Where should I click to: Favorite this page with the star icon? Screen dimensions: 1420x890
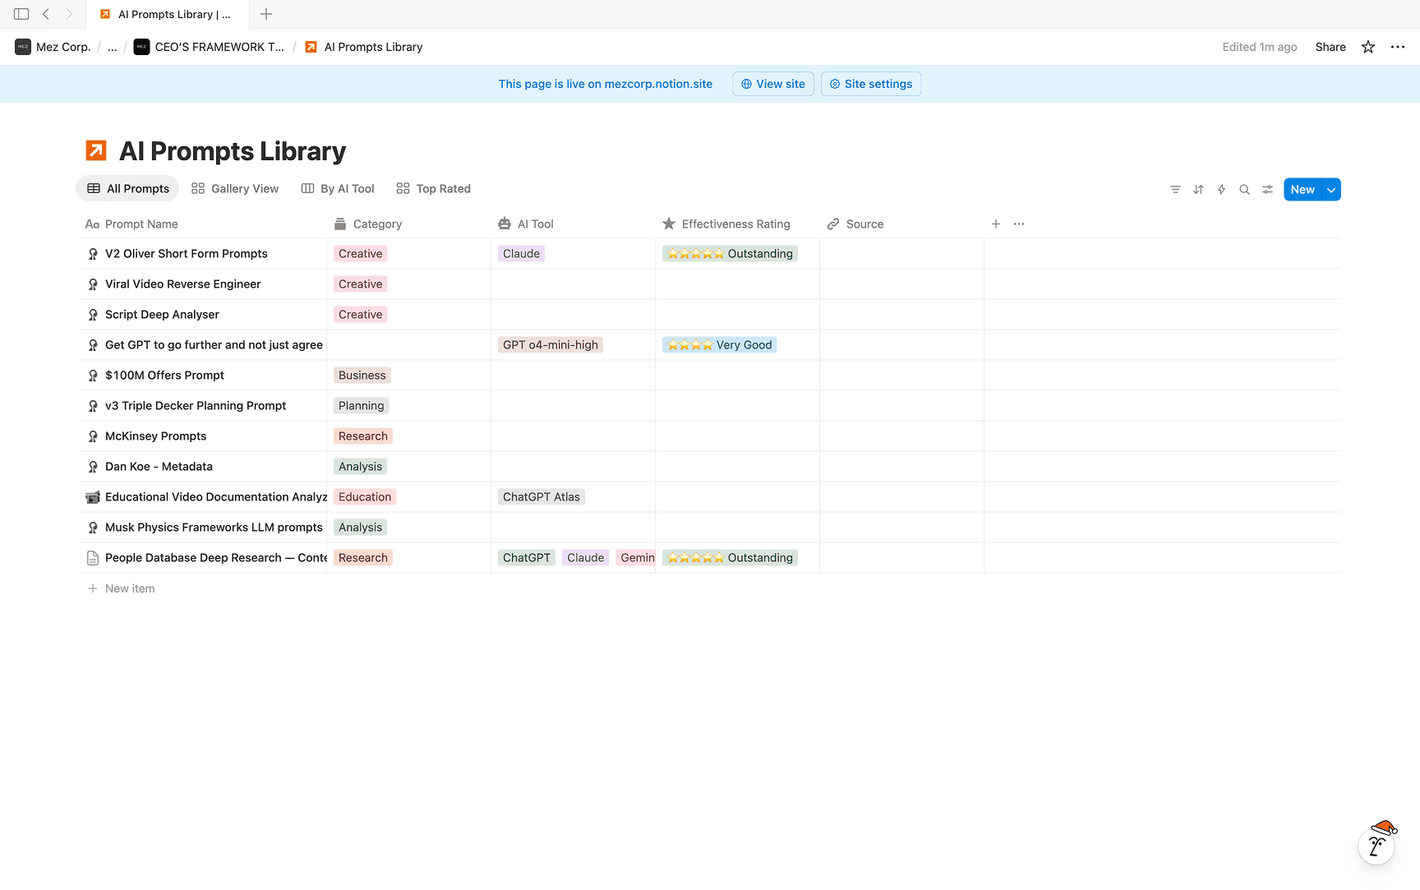1368,47
